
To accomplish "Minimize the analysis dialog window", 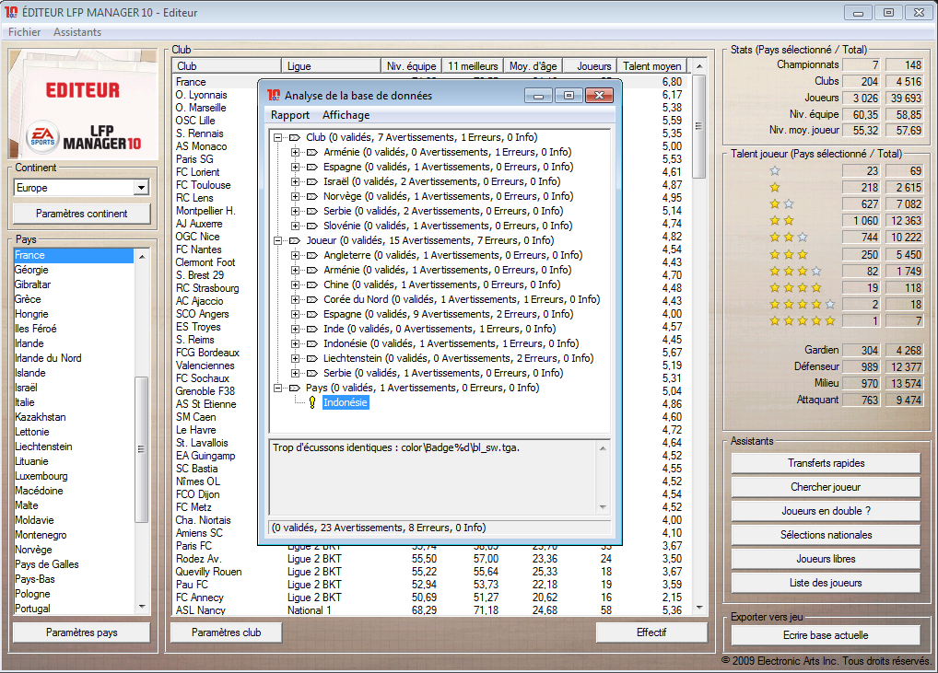I will tap(538, 96).
